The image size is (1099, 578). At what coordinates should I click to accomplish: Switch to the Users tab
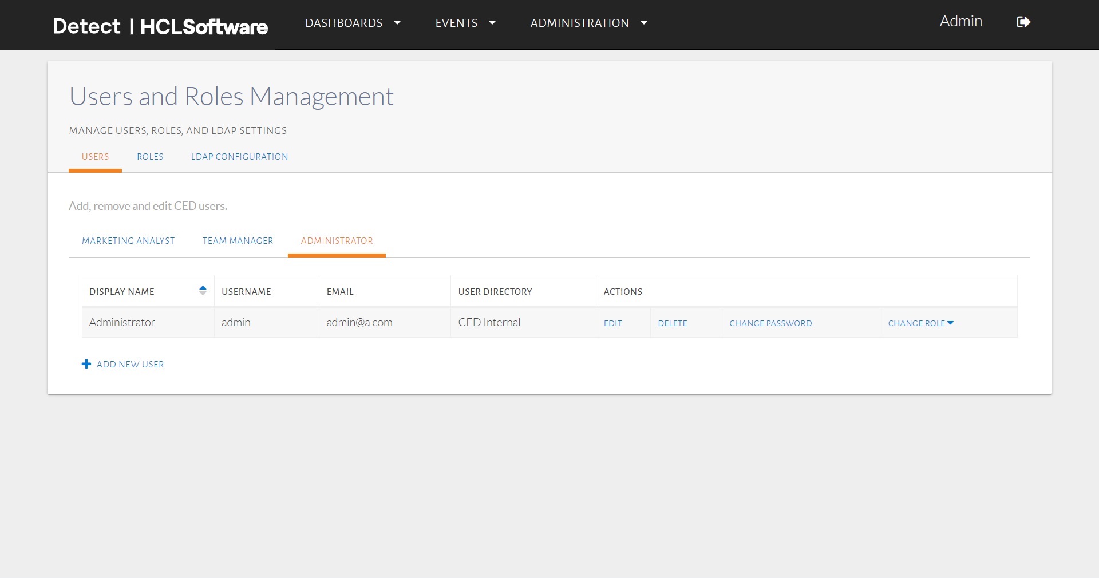(95, 157)
